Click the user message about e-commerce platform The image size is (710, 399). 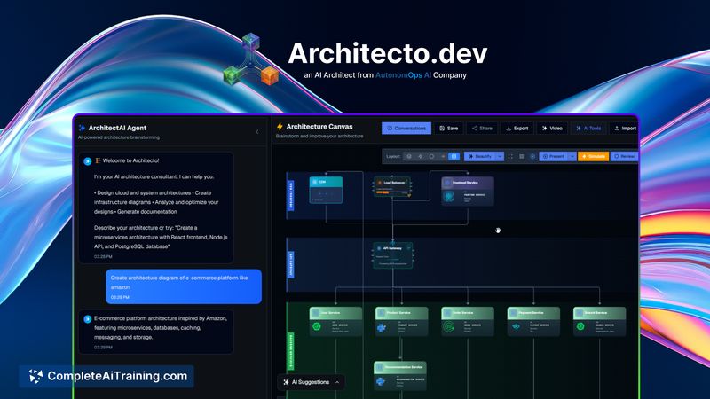pyautogui.click(x=184, y=286)
